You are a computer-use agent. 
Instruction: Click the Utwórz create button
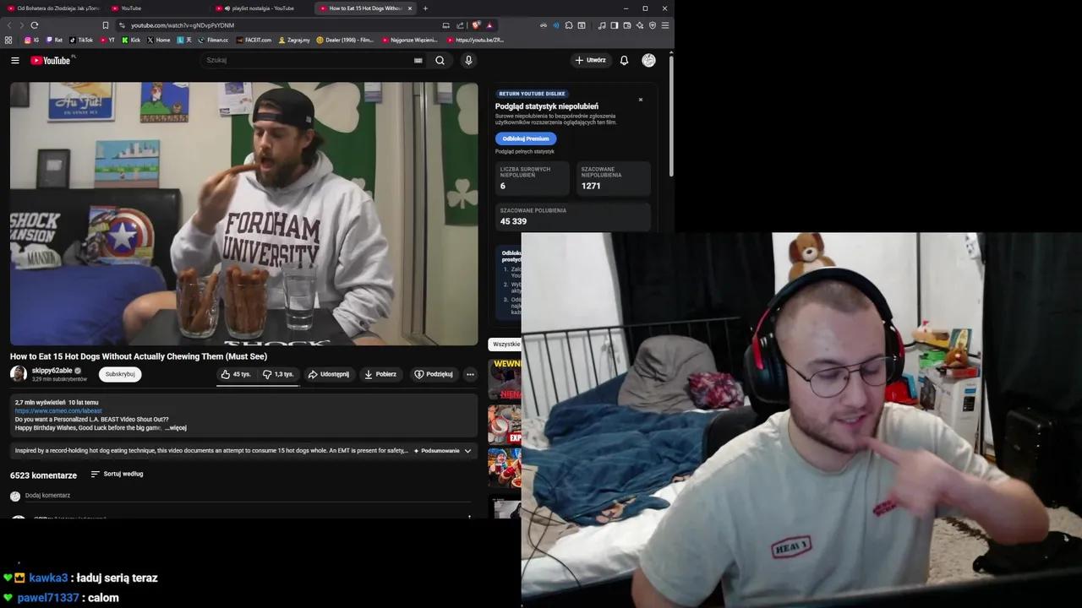pyautogui.click(x=590, y=60)
